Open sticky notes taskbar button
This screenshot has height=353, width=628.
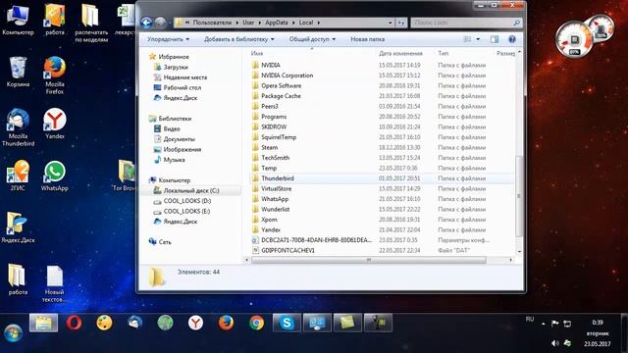tap(347, 323)
